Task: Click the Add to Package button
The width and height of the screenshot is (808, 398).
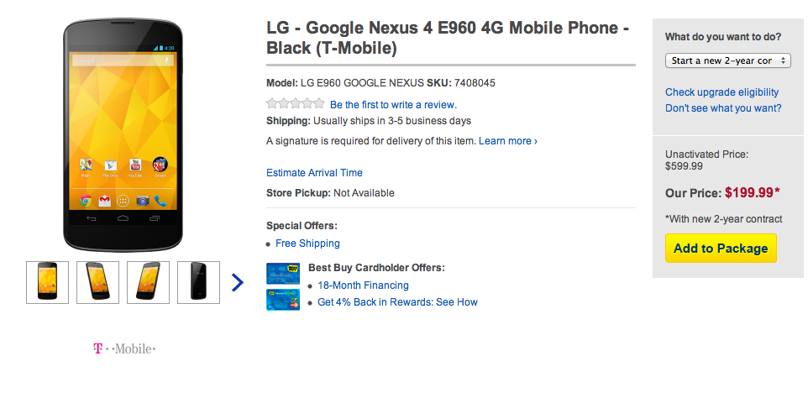Action: coord(721,249)
